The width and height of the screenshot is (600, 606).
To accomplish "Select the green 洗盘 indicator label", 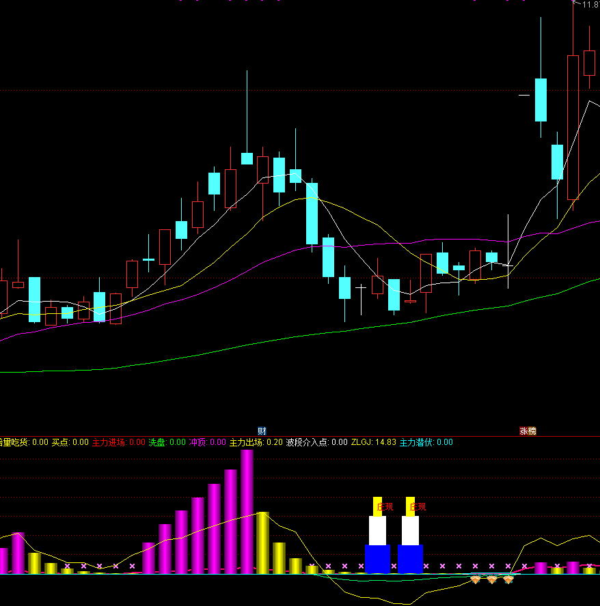I will [157, 442].
